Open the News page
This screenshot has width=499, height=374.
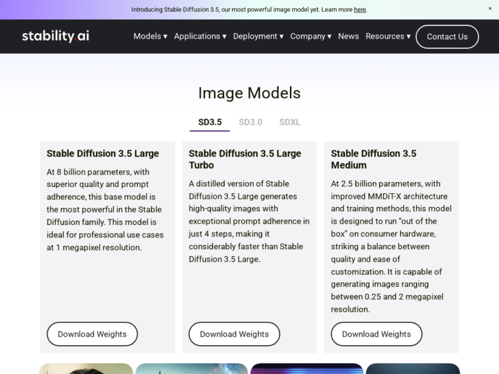pos(349,36)
